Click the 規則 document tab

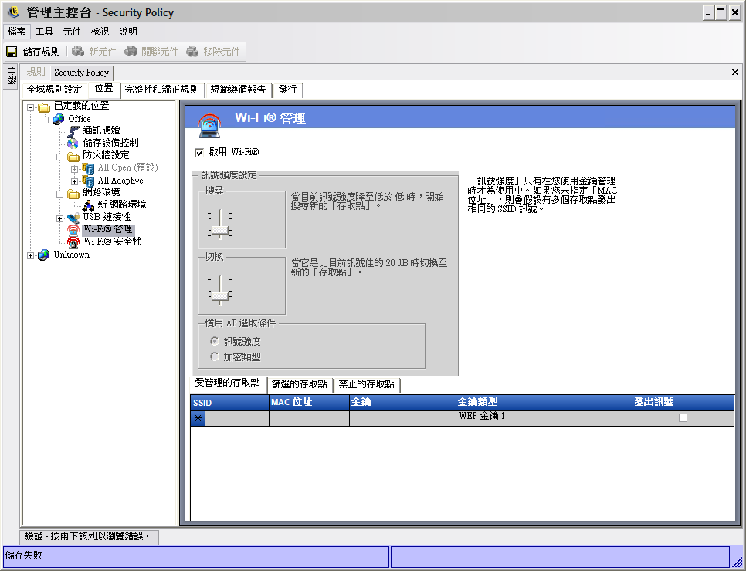click(x=36, y=72)
